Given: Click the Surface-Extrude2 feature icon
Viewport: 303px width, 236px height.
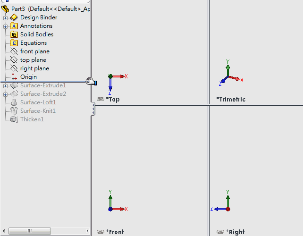Looking at the screenshot, I should point(14,94).
